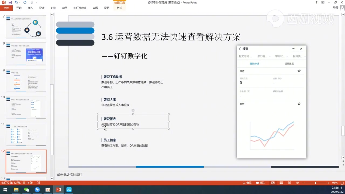
Task: Select the 统计分析 tab in mockup
Action: click(x=254, y=64)
